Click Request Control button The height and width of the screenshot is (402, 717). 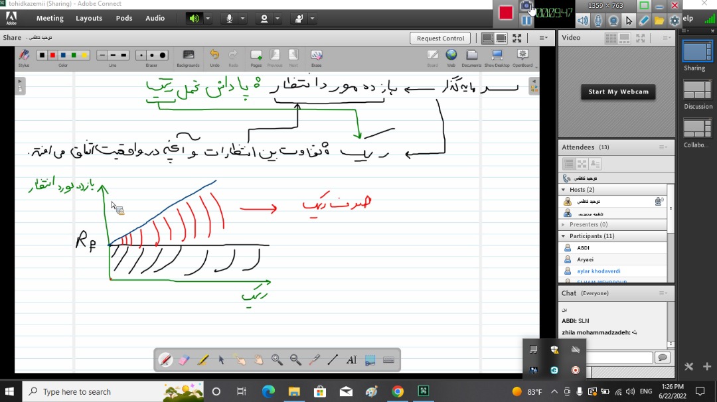pos(440,38)
